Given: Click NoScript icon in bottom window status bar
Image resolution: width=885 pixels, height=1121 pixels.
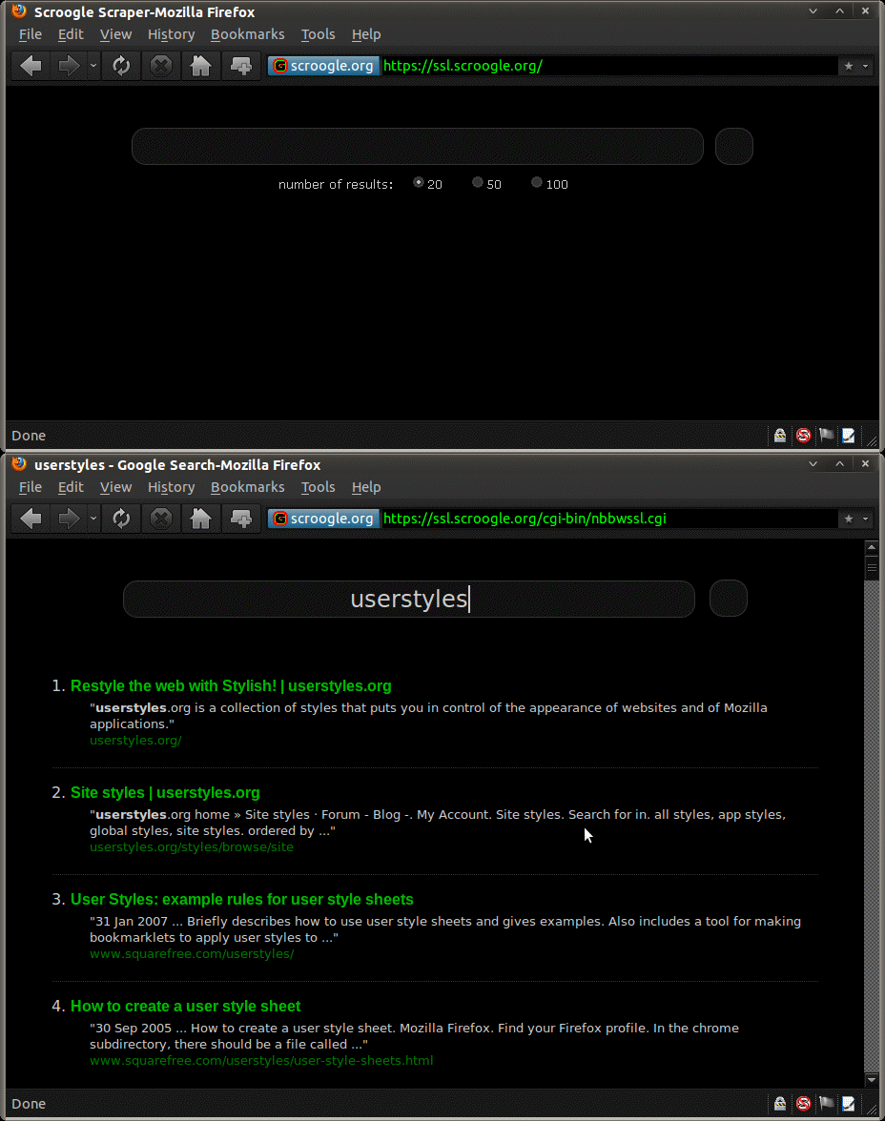Looking at the screenshot, I should [803, 1104].
